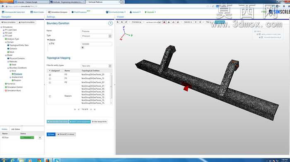Expand the P1 Load Case tree node

(x=3, y=30)
